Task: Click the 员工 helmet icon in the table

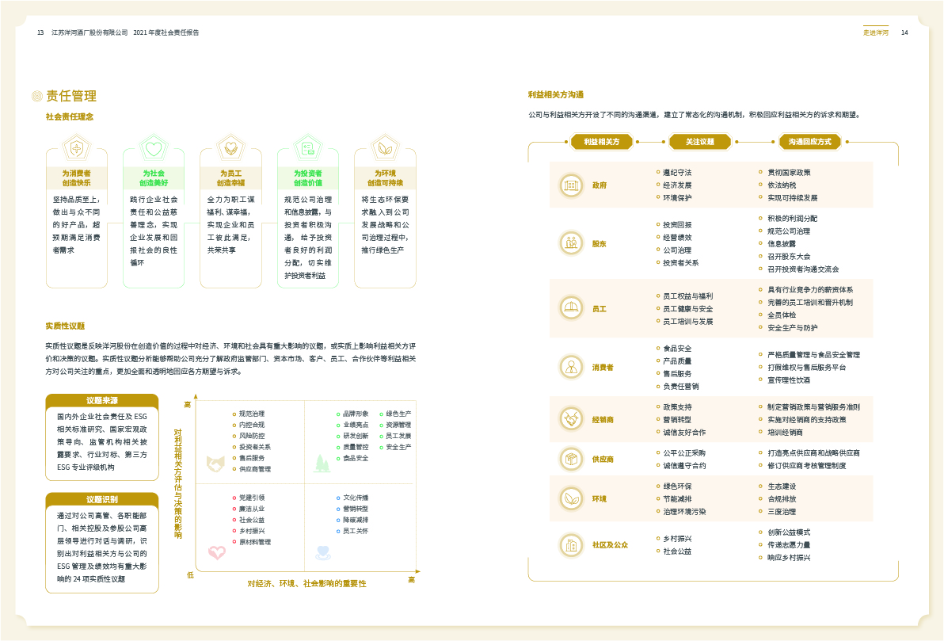Action: click(x=571, y=308)
